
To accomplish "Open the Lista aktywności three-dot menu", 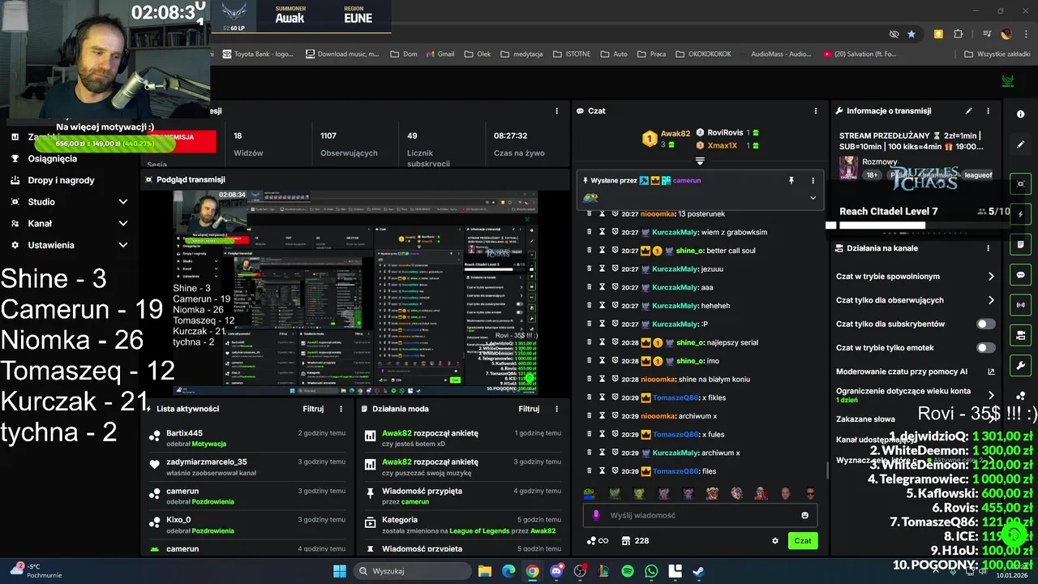I will (x=341, y=409).
